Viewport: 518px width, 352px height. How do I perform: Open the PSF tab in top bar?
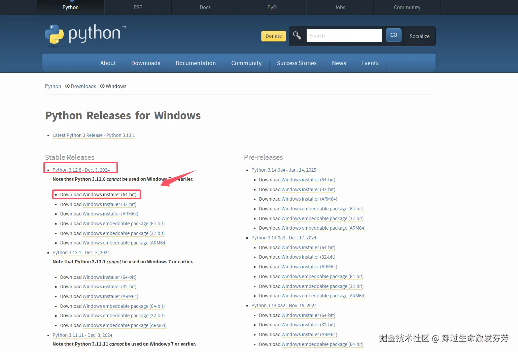click(138, 7)
